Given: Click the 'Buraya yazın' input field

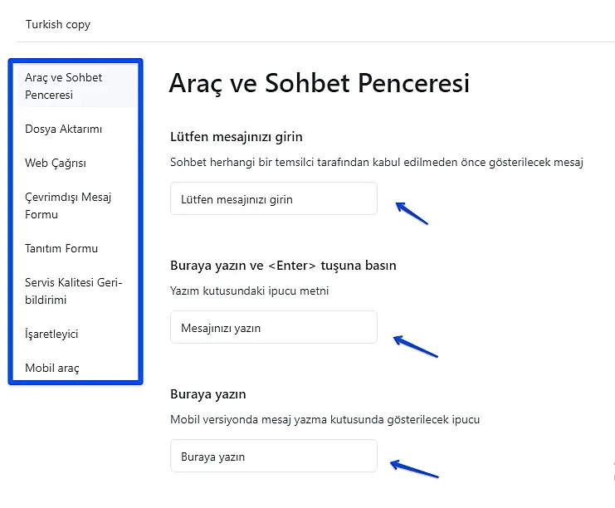Looking at the screenshot, I should [x=273, y=457].
